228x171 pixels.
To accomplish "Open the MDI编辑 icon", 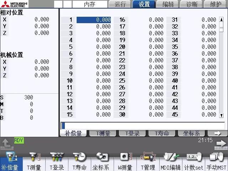I will click(171, 161).
